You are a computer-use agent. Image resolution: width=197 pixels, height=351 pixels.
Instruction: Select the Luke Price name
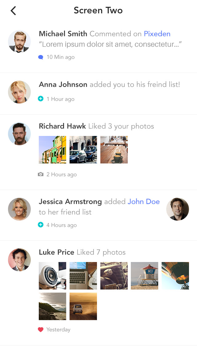click(57, 252)
